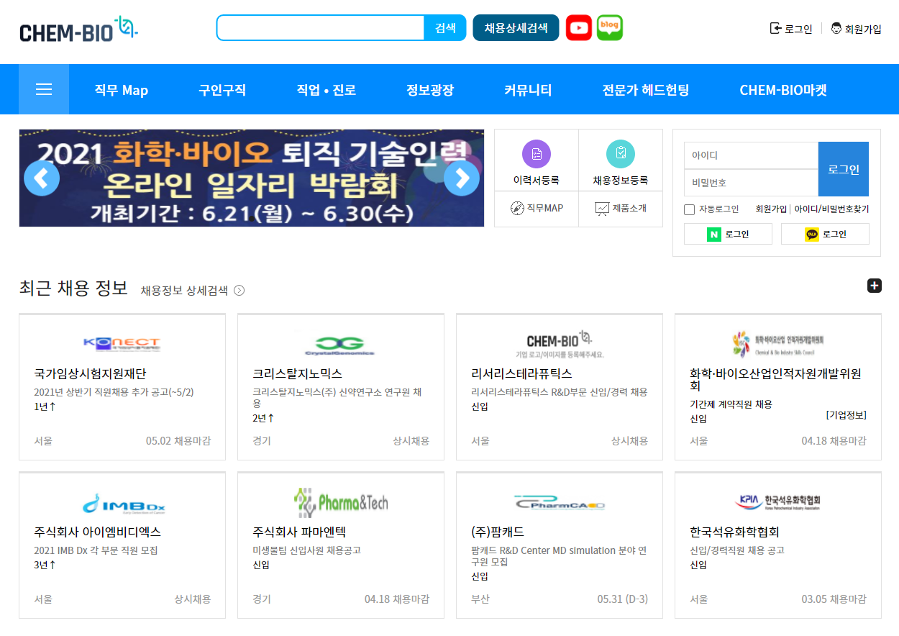899x636 pixels.
Task: Click the Pharma&Tech company logo
Action: [341, 503]
